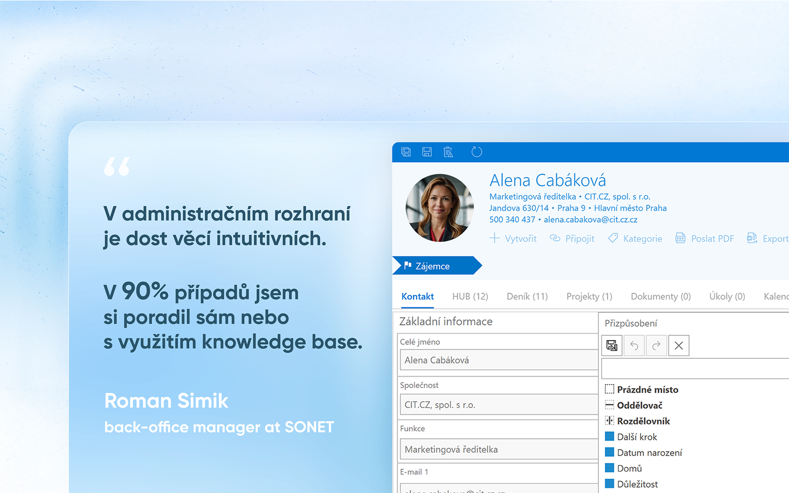Click the save and close toolbar icon

pyautogui.click(x=406, y=152)
